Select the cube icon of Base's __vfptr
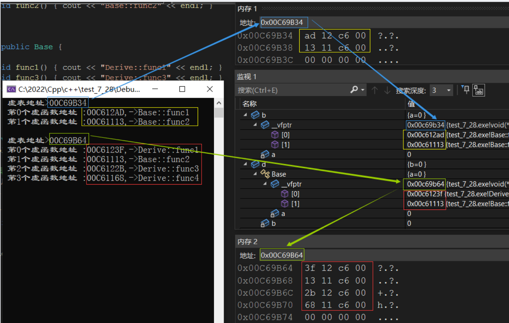 coord(275,184)
